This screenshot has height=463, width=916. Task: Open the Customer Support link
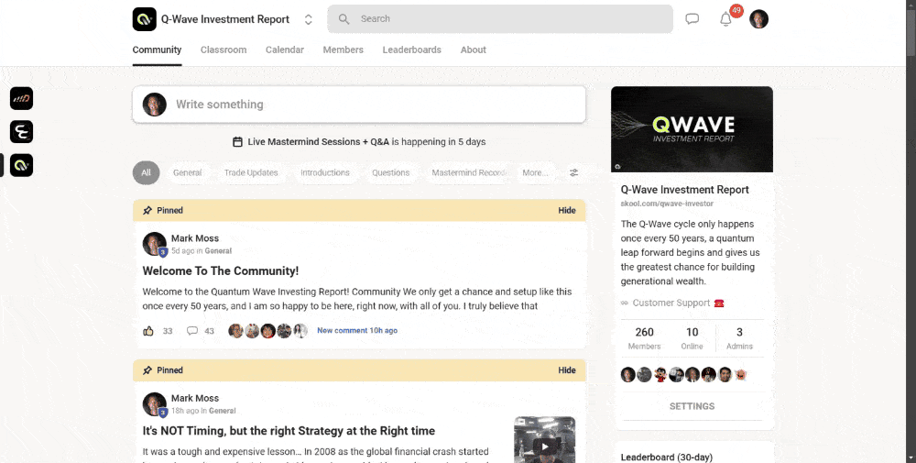672,303
